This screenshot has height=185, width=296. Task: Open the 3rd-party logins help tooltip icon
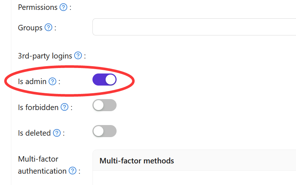click(x=78, y=56)
